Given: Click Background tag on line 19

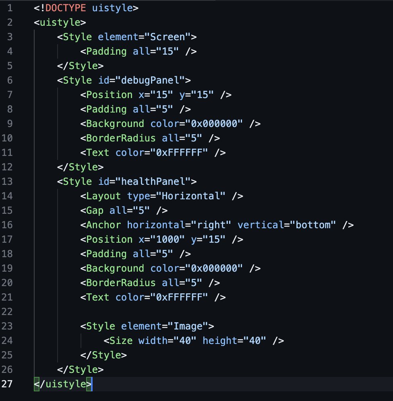Looking at the screenshot, I should coord(115,268).
